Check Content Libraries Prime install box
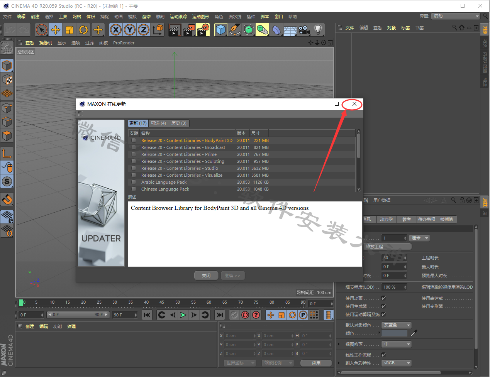 134,154
